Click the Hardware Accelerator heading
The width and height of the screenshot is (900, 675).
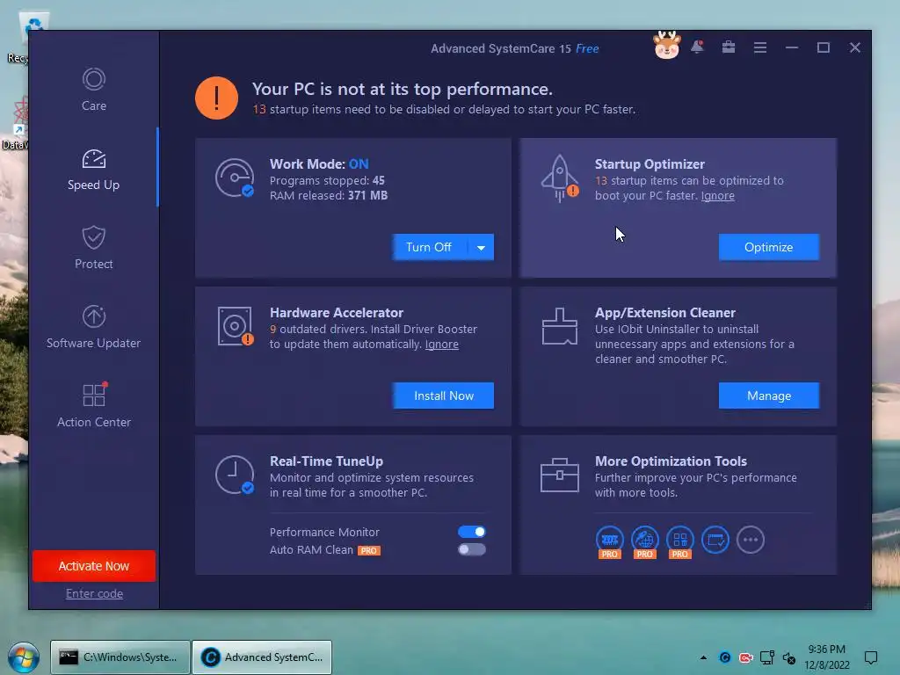point(337,313)
